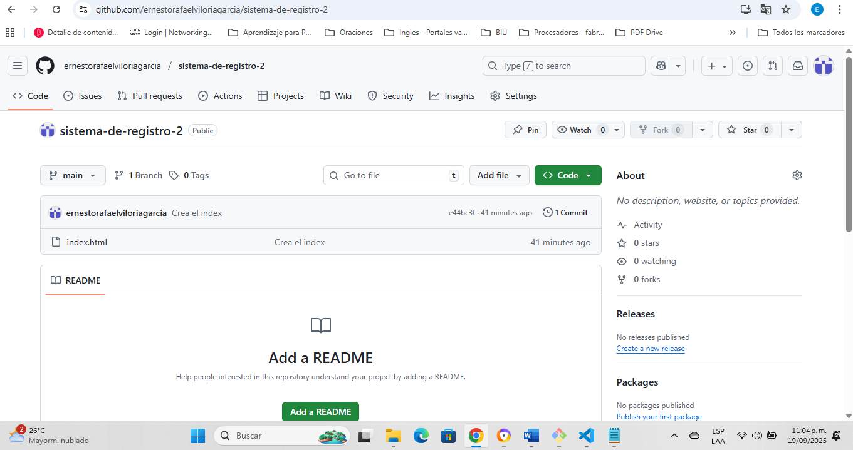Image resolution: width=853 pixels, height=450 pixels.
Task: Click the green Add a README button
Action: pyautogui.click(x=320, y=412)
